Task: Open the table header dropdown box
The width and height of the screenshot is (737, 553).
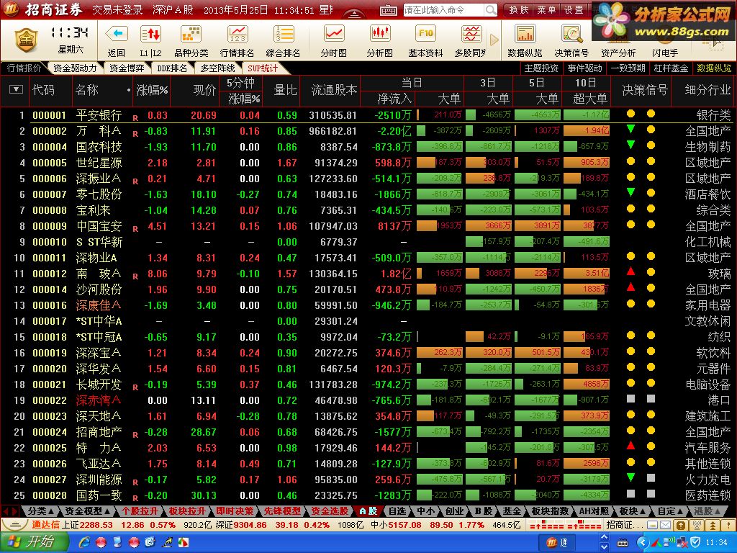Action: tap(16, 89)
